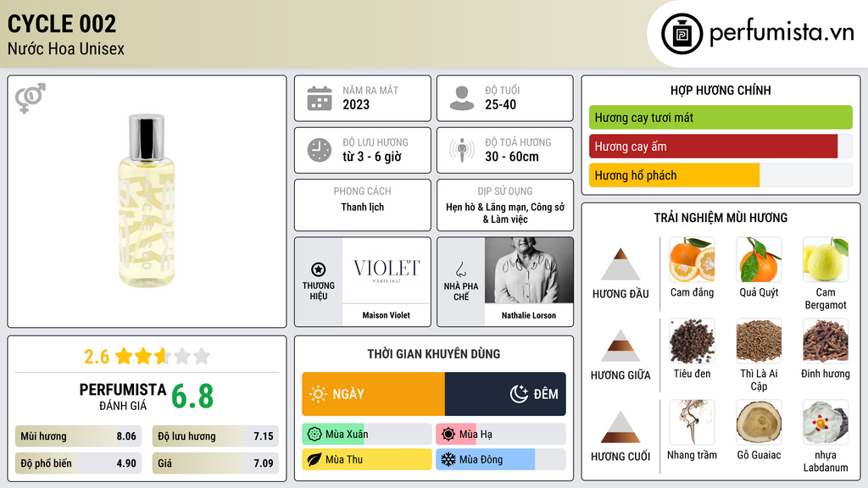Viewport: 868px width, 488px height.
Task: Click the Mùi hương 8.06 score bar
Action: [x=78, y=436]
